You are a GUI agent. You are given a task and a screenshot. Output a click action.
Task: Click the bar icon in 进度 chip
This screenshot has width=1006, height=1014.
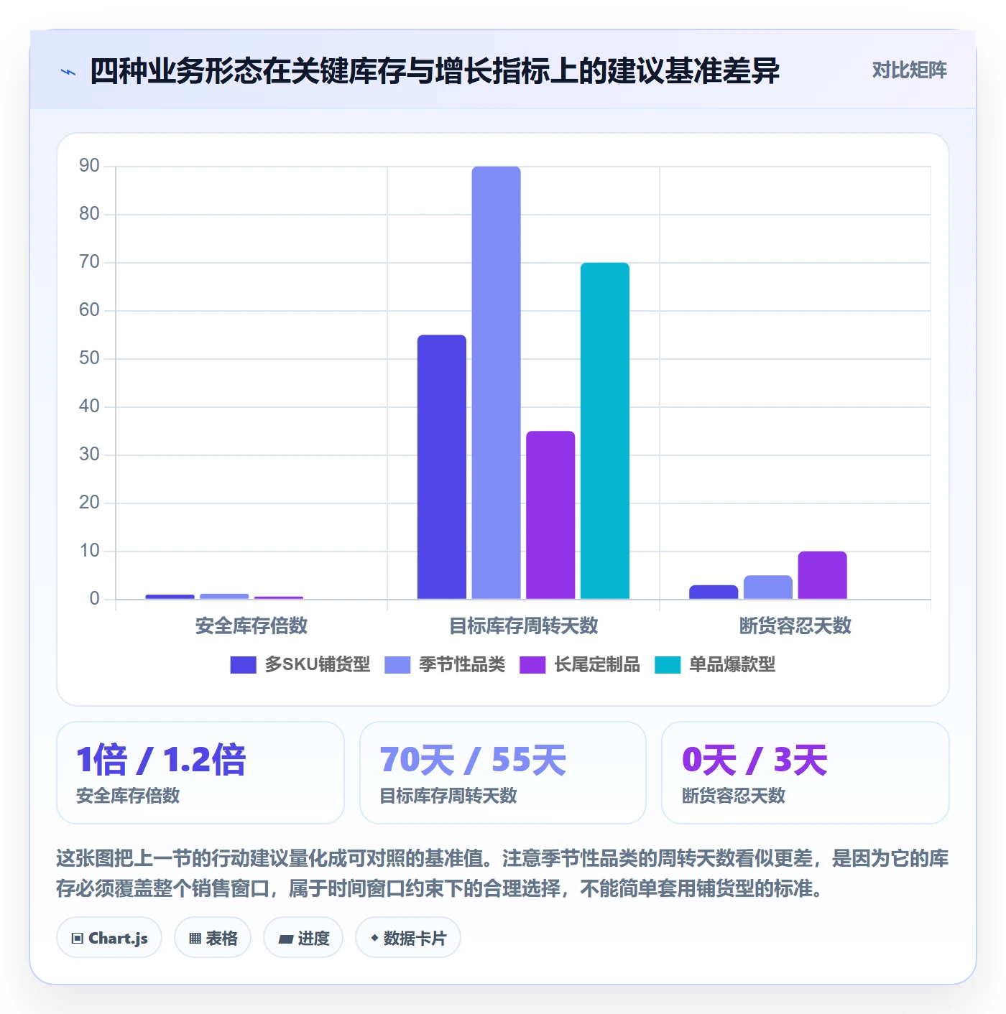(285, 939)
